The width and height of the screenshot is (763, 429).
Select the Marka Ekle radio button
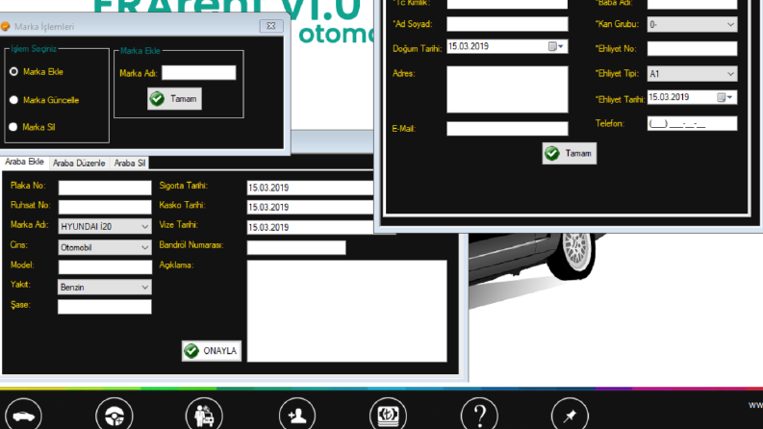click(13, 71)
